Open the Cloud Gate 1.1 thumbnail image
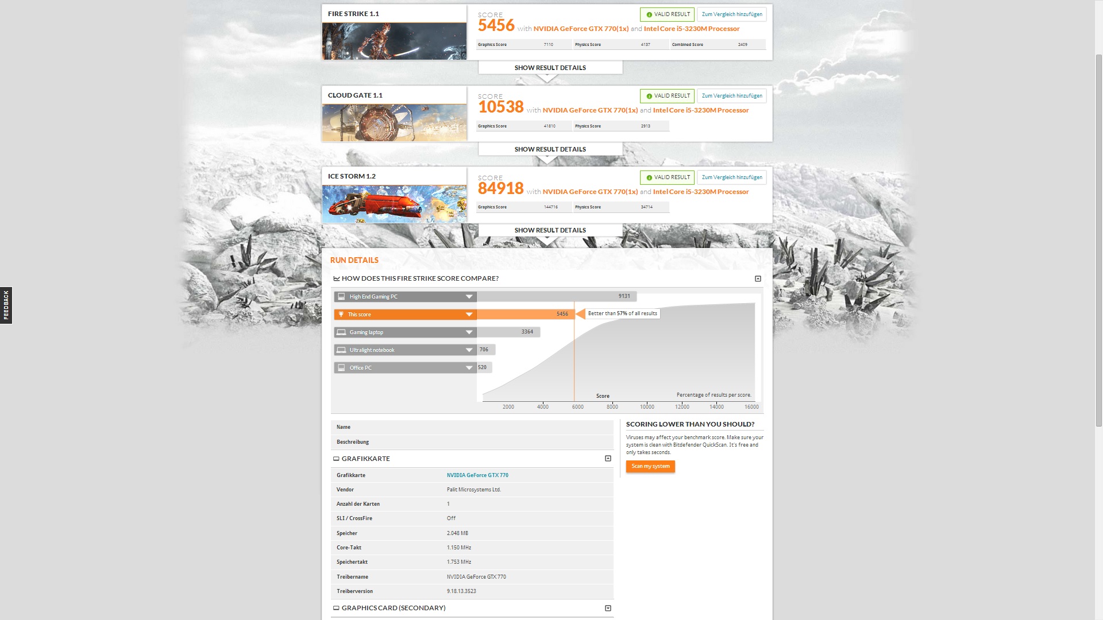 point(394,123)
